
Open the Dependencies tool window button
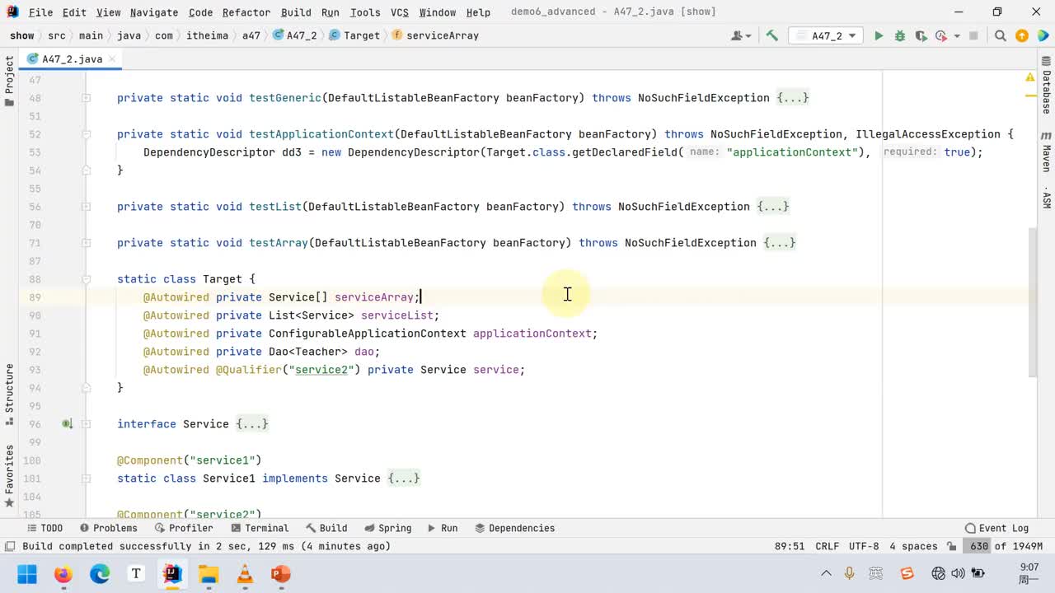click(x=514, y=528)
